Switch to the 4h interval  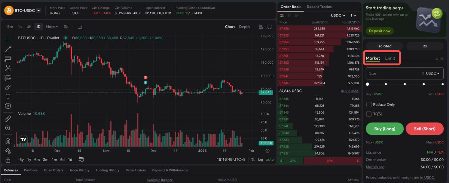pos(29,27)
